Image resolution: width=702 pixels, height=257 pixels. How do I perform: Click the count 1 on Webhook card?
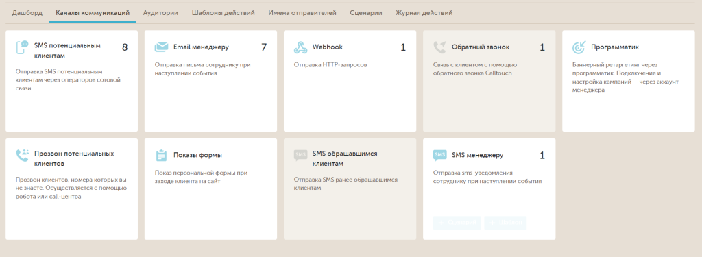(x=403, y=47)
